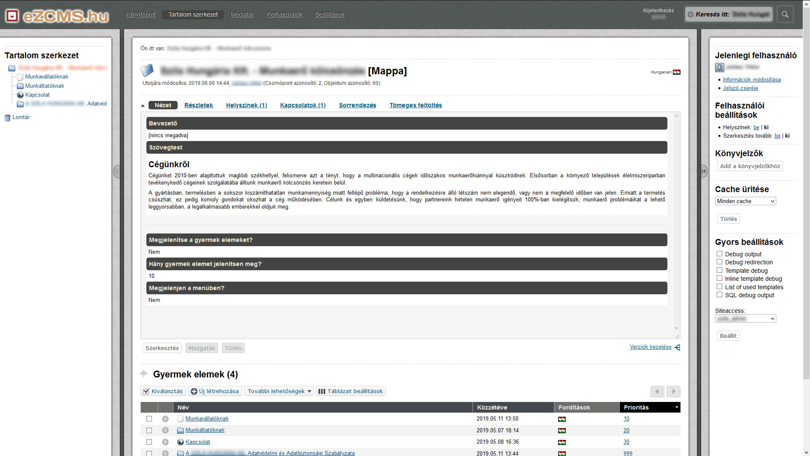This screenshot has width=810, height=456.
Task: Switch to the Részletek tab
Action: click(198, 105)
